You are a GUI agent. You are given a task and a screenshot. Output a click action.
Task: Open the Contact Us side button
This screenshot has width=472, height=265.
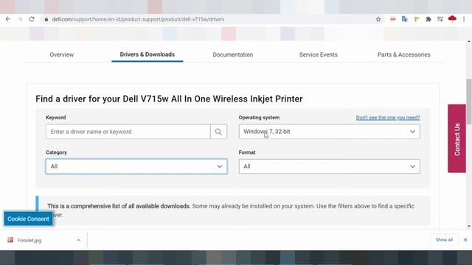[x=457, y=138]
